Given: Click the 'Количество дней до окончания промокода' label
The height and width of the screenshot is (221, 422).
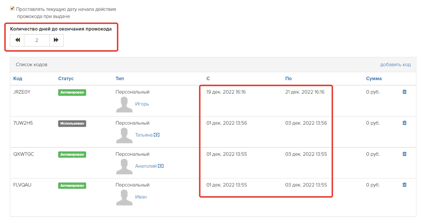Looking at the screenshot, I should 61,29.
